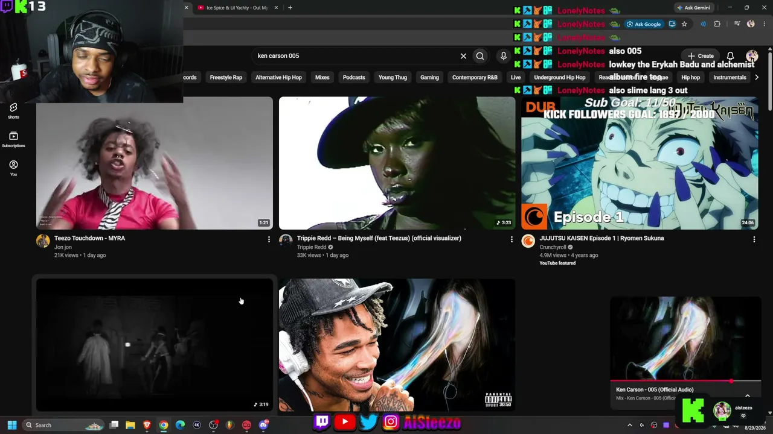
Task: Open more options for Trippie Redd Being Myself video
Action: pyautogui.click(x=512, y=239)
